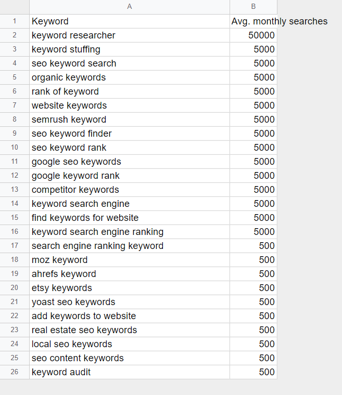Select row 3 header number
Image resolution: width=342 pixels, height=395 pixels.
pyautogui.click(x=15, y=49)
